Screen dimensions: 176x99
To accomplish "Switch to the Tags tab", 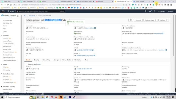I will (x=86, y=60).
